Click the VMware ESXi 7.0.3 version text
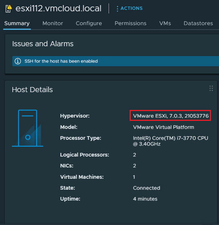The height and width of the screenshot is (225, 219). [170, 116]
